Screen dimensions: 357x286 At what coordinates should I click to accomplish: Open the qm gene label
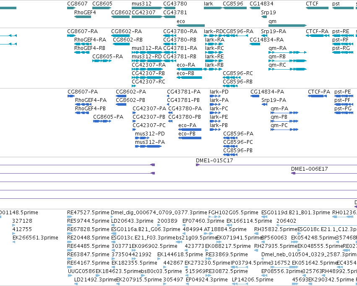coord(273,21)
